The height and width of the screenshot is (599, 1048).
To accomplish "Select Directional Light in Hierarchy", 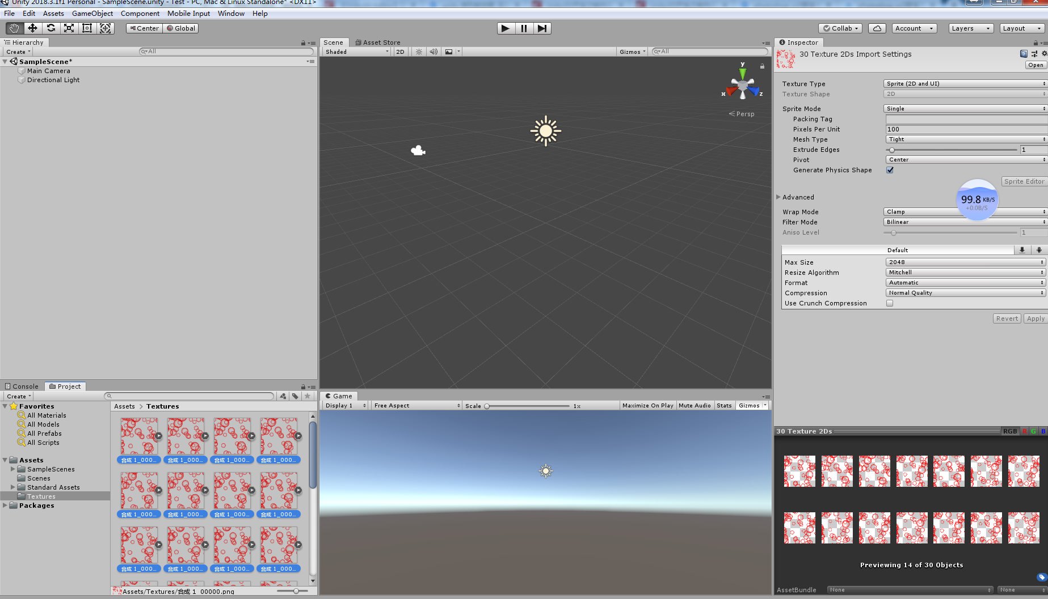I will (53, 80).
